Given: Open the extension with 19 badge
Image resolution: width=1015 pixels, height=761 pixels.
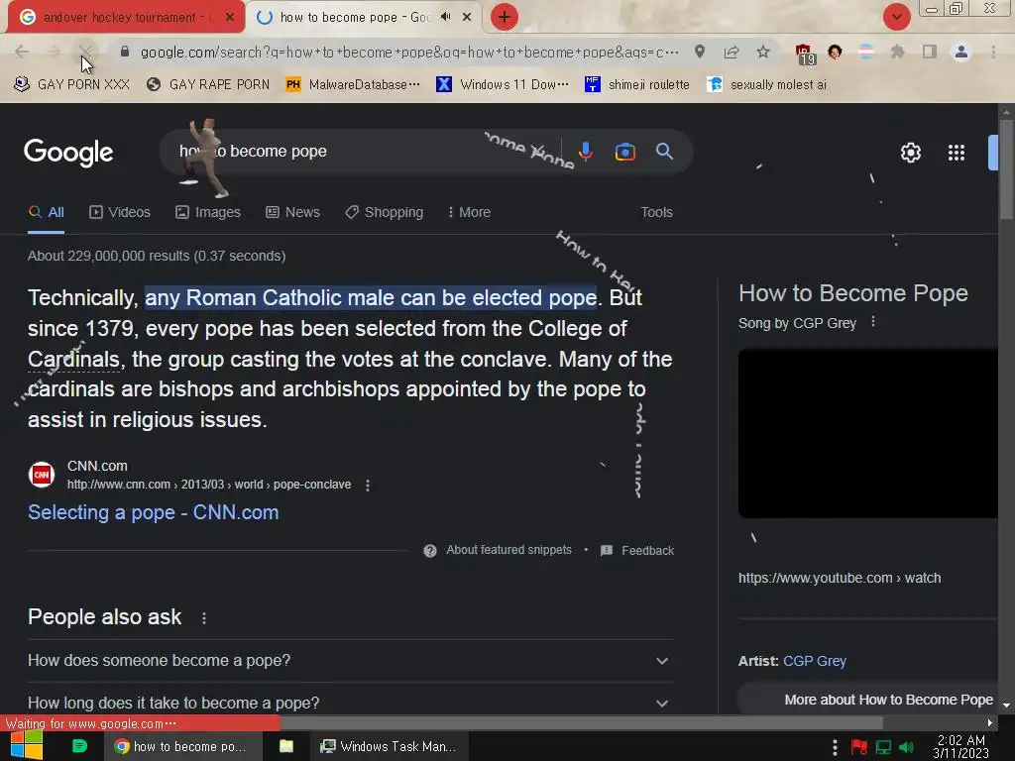Looking at the screenshot, I should coord(804,54).
